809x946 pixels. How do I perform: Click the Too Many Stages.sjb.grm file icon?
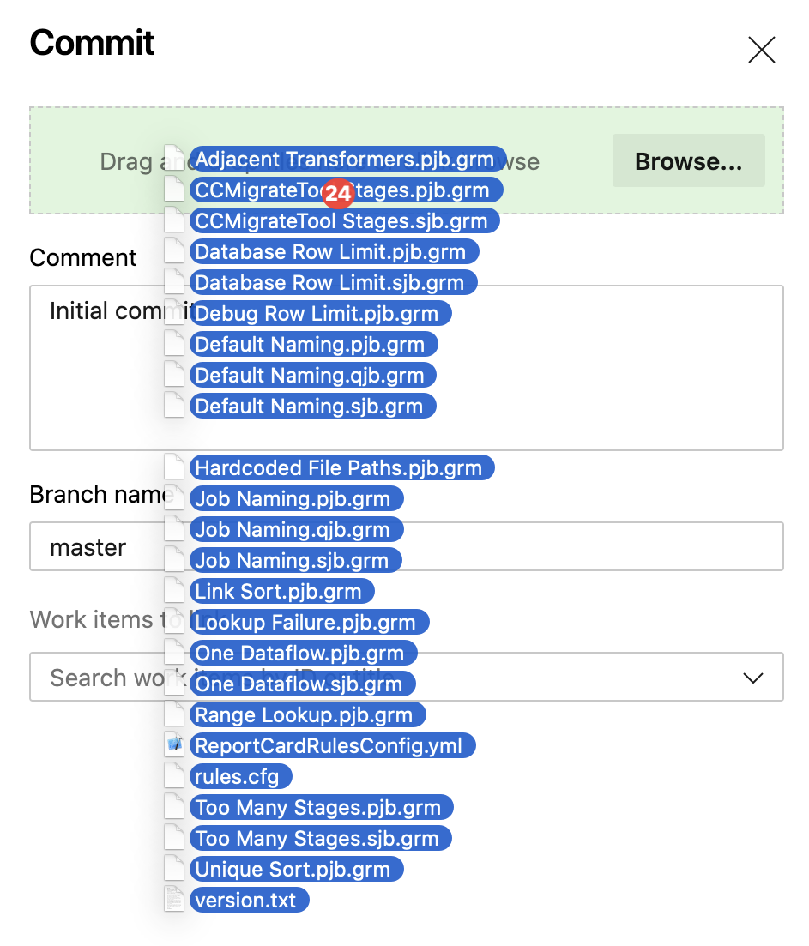174,838
